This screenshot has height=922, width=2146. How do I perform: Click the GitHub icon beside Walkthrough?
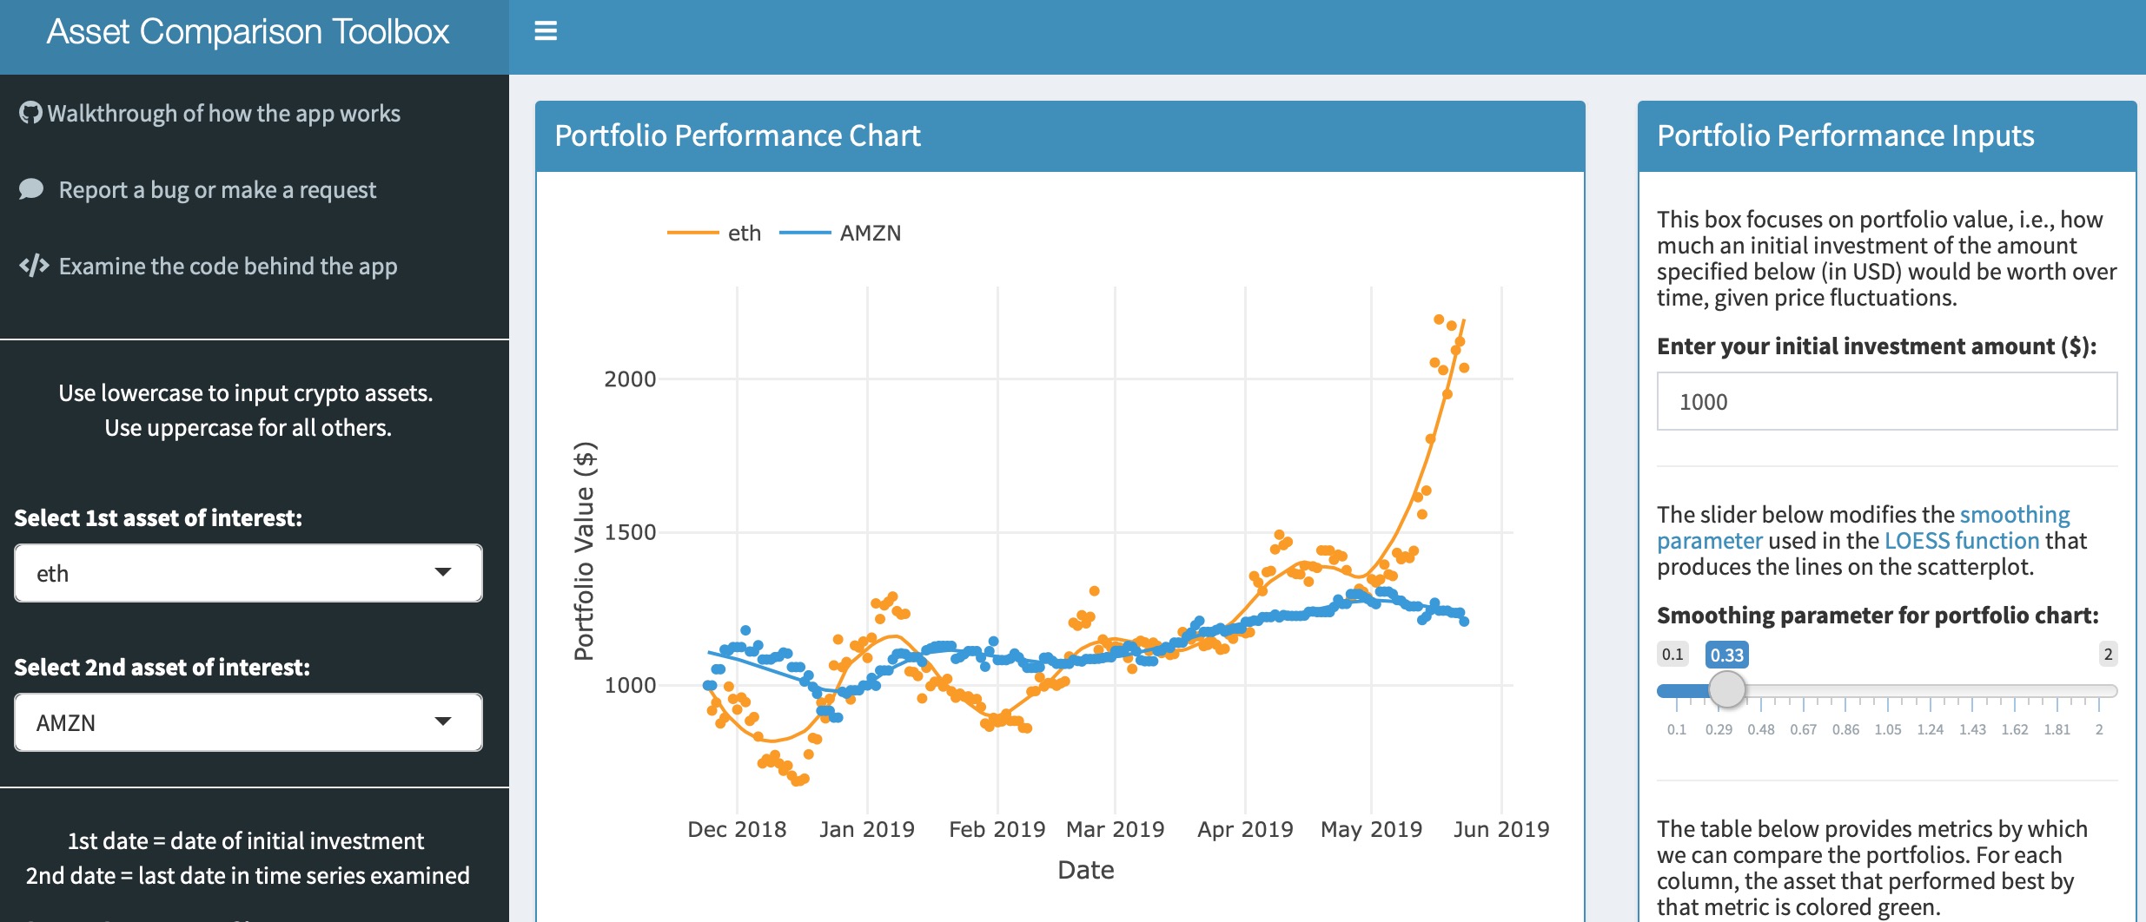30,114
